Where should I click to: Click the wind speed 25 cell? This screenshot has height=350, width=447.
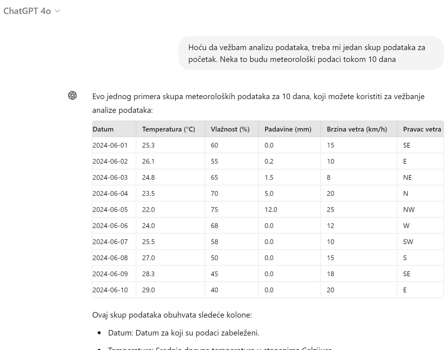(x=359, y=210)
